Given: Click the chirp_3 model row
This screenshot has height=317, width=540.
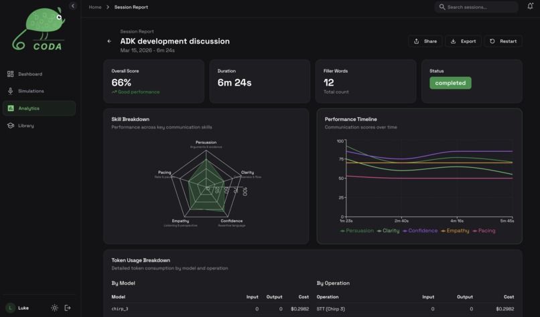Looking at the screenshot, I should pos(210,309).
